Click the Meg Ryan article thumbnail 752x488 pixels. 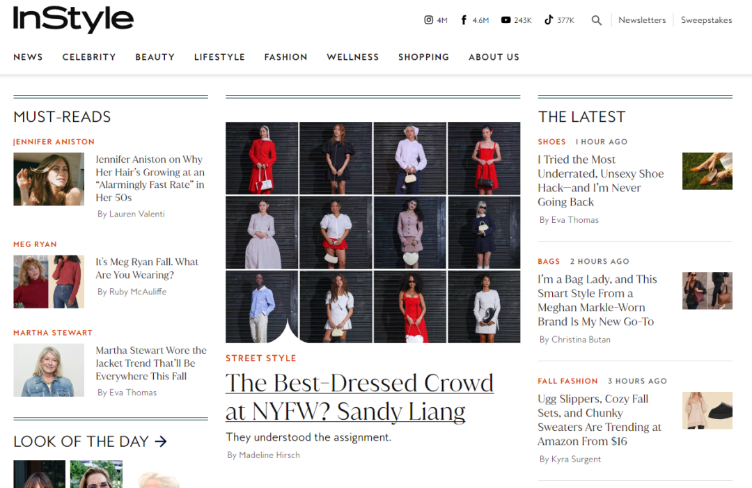(x=49, y=281)
